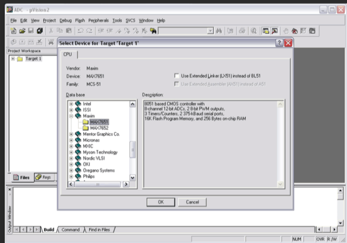Expand the OKI vendor node

coord(71,164)
